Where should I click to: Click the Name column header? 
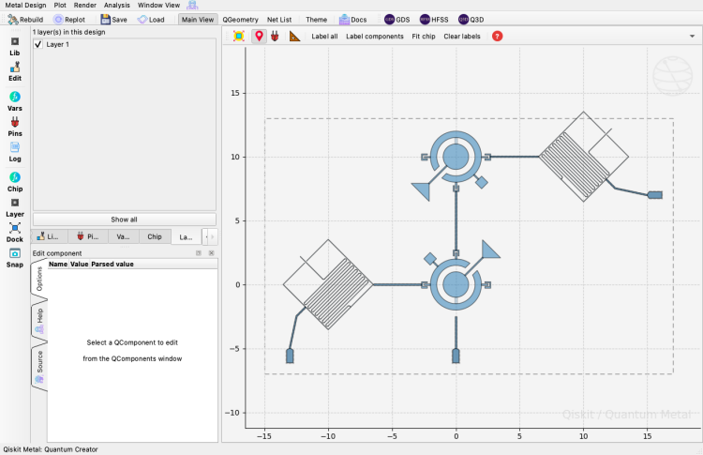coord(58,265)
